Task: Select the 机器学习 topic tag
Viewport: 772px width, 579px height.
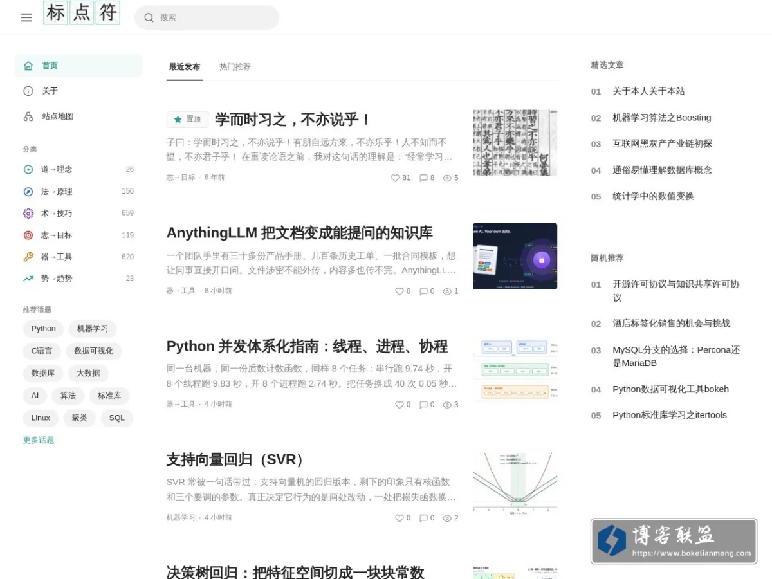Action: click(93, 329)
